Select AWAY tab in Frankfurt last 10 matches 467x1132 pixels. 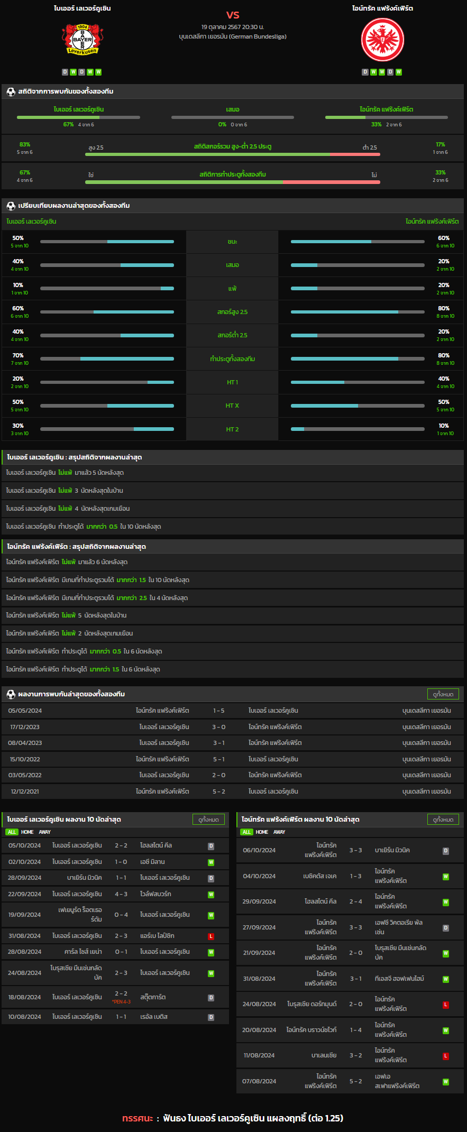click(279, 832)
